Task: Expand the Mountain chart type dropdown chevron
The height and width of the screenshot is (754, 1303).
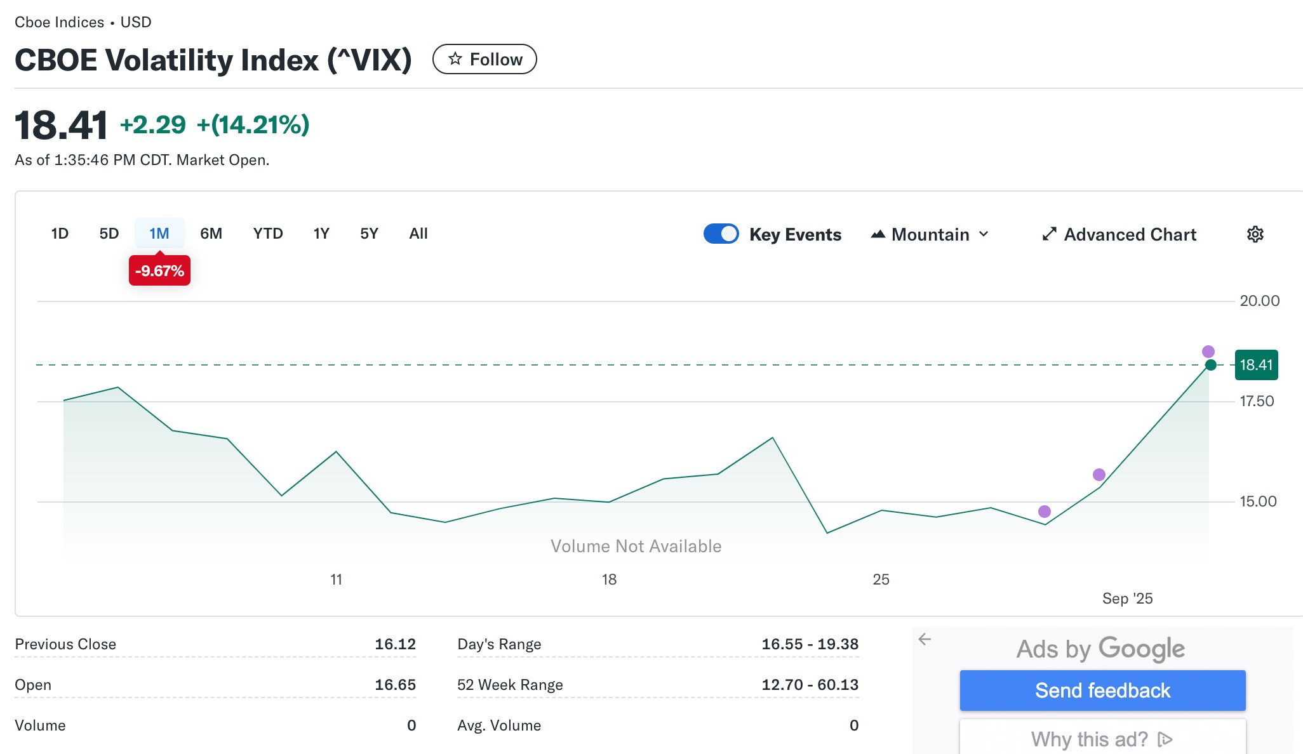Action: (x=984, y=234)
